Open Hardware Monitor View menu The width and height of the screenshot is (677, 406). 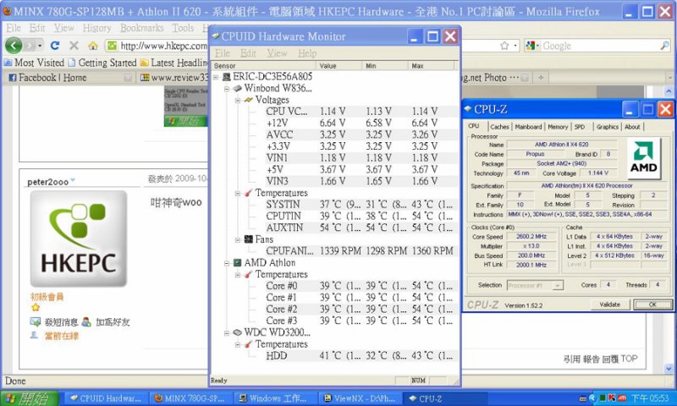point(277,53)
